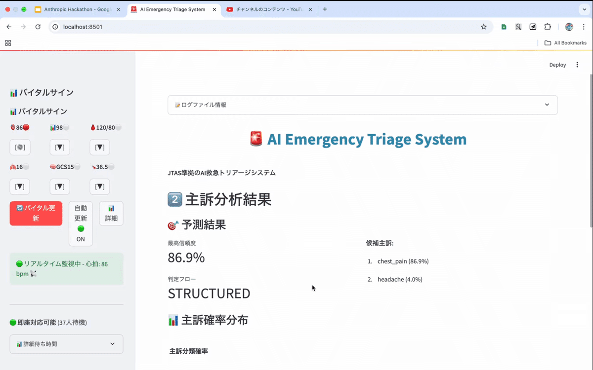Viewport: 593px width, 370px height.
Task: Open the 詳細 chart button
Action: [x=111, y=214]
